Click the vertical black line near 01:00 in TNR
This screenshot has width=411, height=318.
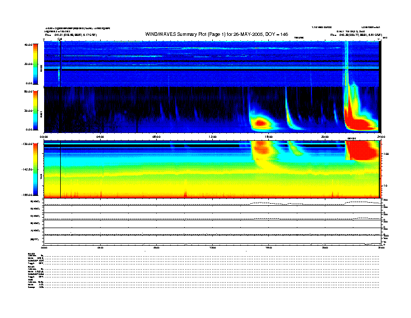point(61,169)
